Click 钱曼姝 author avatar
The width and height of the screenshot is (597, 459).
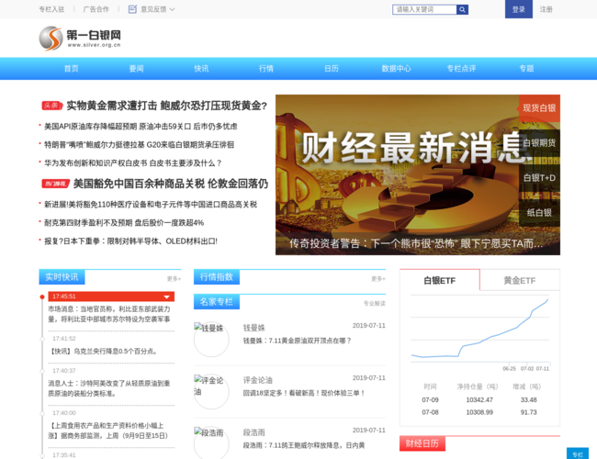point(211,339)
